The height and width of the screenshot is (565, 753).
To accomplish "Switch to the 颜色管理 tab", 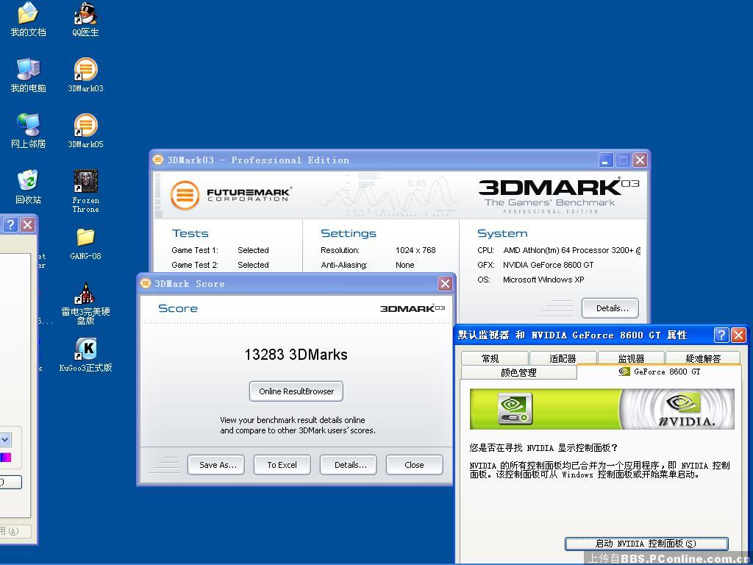I will point(518,372).
